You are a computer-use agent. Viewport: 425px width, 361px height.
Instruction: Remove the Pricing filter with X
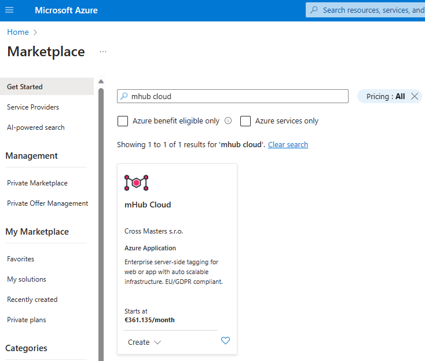[415, 96]
